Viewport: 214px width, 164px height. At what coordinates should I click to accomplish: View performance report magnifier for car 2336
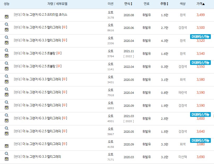point(7,37)
